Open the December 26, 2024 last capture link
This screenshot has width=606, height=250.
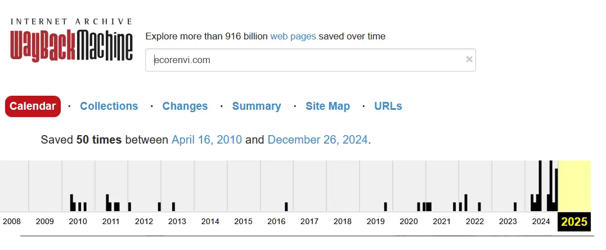click(317, 140)
